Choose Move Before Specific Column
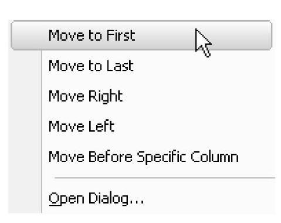The image size is (281, 223). 141,157
